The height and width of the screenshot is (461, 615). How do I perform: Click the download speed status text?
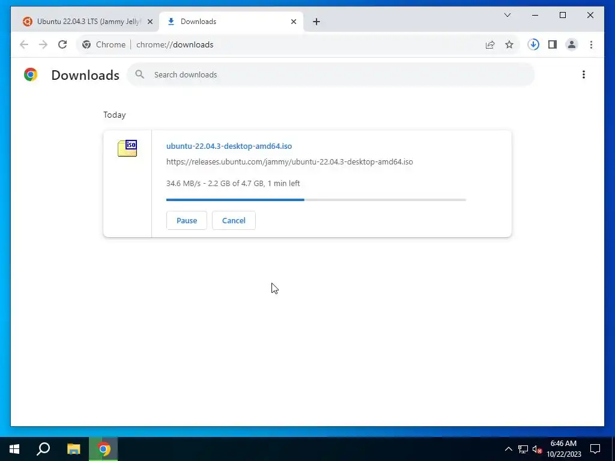(x=233, y=183)
